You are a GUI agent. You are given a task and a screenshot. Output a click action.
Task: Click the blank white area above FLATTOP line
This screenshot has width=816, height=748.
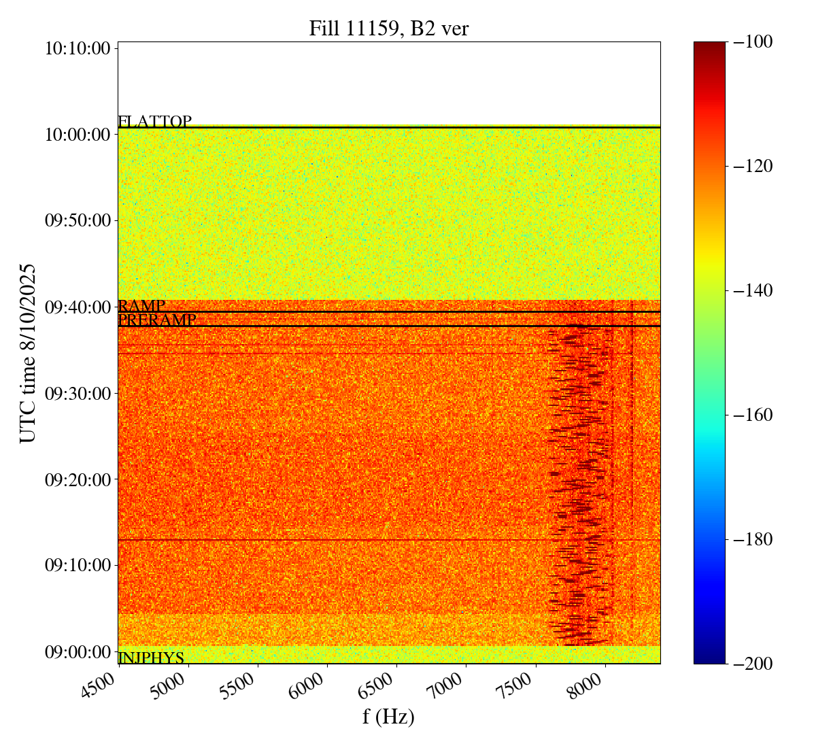point(388,83)
